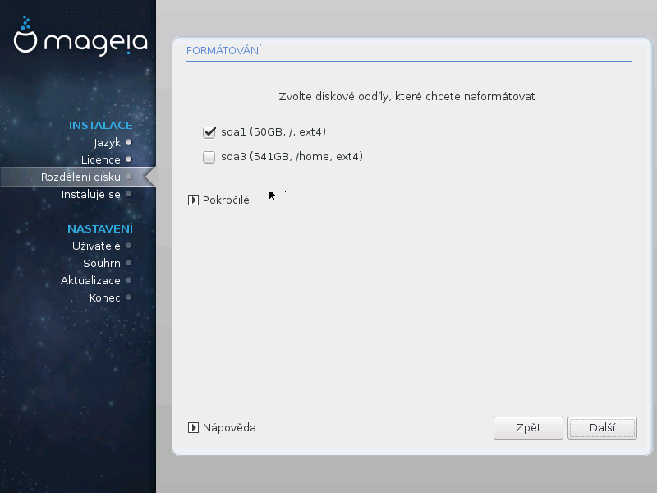
Task: Click the INSTALACE section heading
Action: point(100,126)
